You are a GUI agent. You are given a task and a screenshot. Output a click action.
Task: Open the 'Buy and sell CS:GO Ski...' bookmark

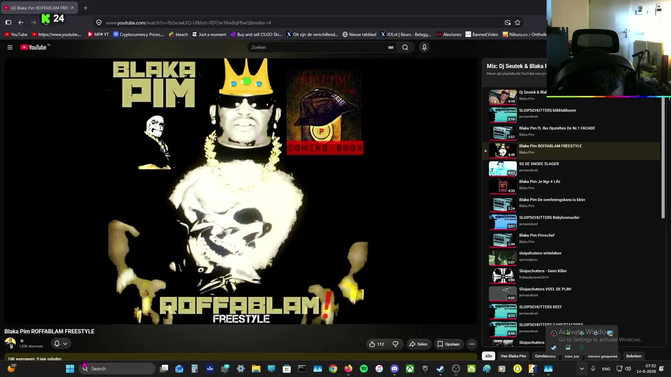coord(256,35)
